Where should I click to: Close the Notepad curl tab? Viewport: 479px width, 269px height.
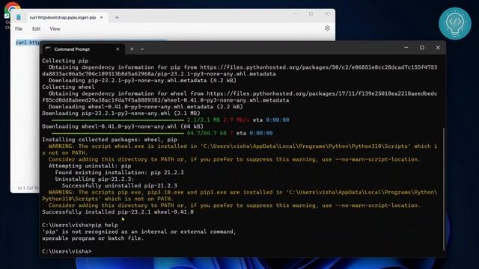tap(102, 17)
